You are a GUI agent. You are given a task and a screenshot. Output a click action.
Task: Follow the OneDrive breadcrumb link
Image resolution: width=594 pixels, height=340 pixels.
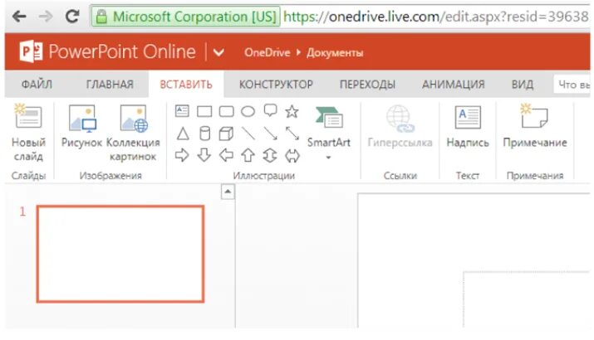pyautogui.click(x=267, y=52)
